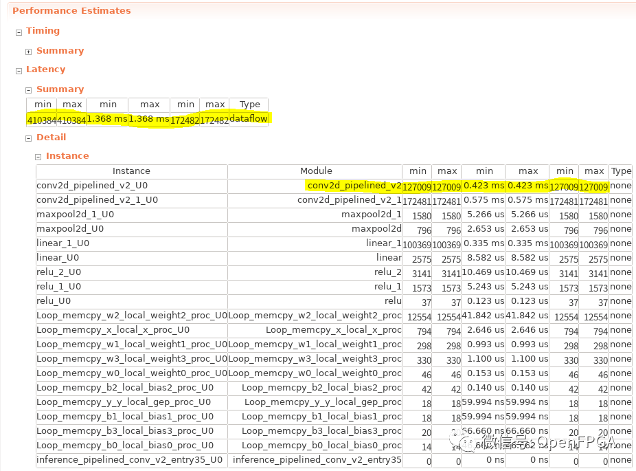Click the Loop_memcpy_x_local_x_proc module cell
This screenshot has width=636, height=471.
315,330
